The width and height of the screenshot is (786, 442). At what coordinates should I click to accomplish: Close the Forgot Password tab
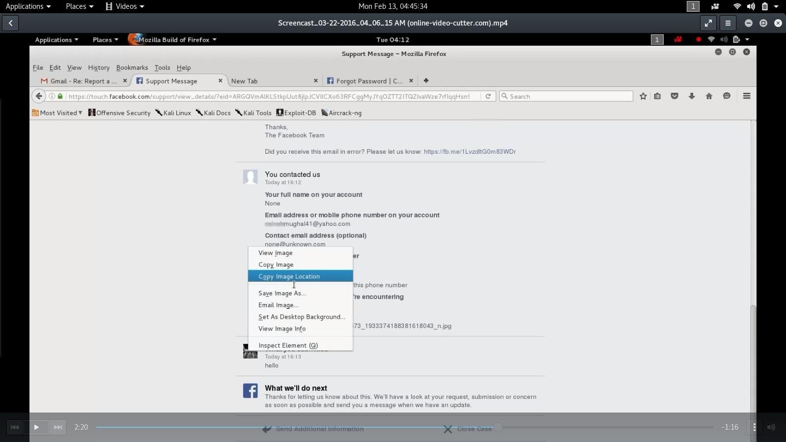click(411, 81)
